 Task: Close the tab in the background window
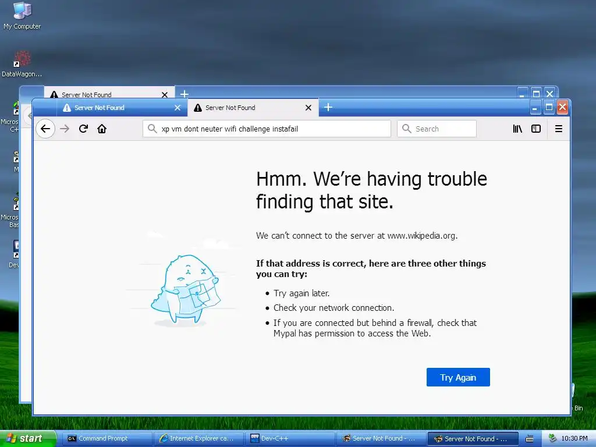(x=165, y=95)
